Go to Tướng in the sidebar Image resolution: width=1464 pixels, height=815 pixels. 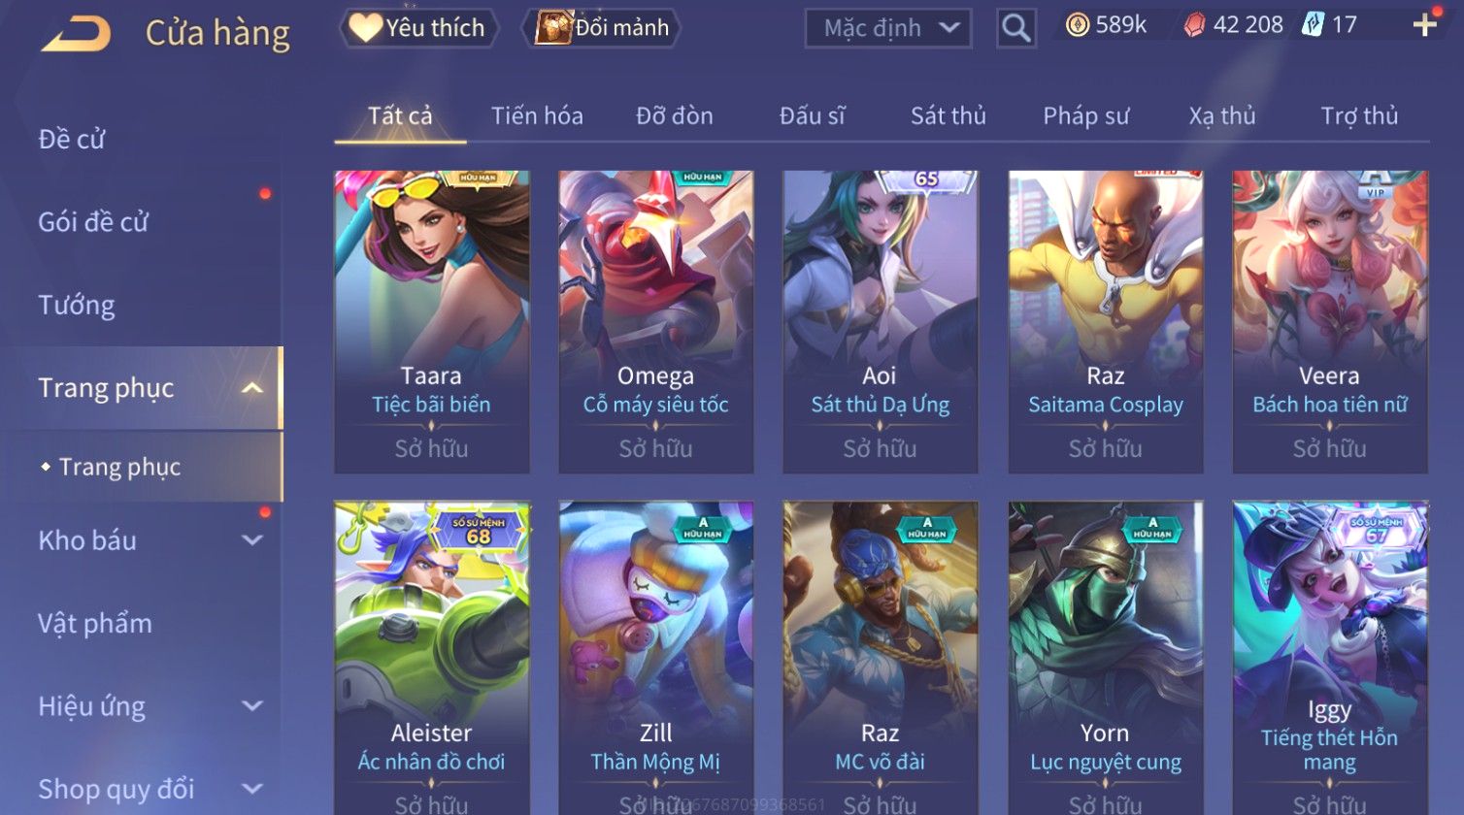coord(77,306)
